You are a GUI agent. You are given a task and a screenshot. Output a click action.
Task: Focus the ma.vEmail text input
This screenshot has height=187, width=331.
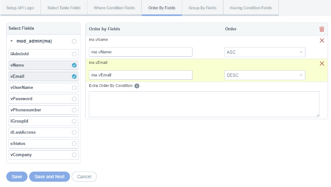tap(140, 75)
